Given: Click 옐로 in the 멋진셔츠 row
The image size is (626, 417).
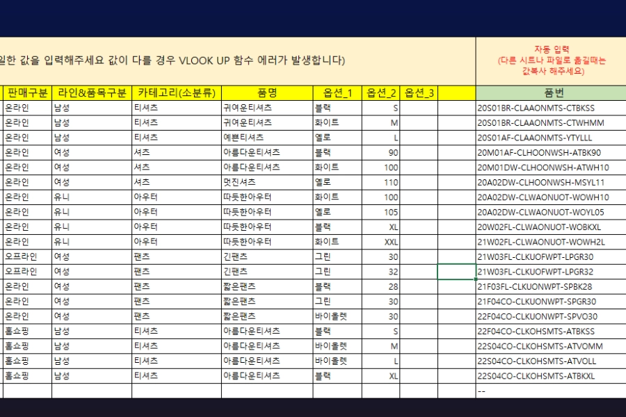Looking at the screenshot, I should 337,182.
